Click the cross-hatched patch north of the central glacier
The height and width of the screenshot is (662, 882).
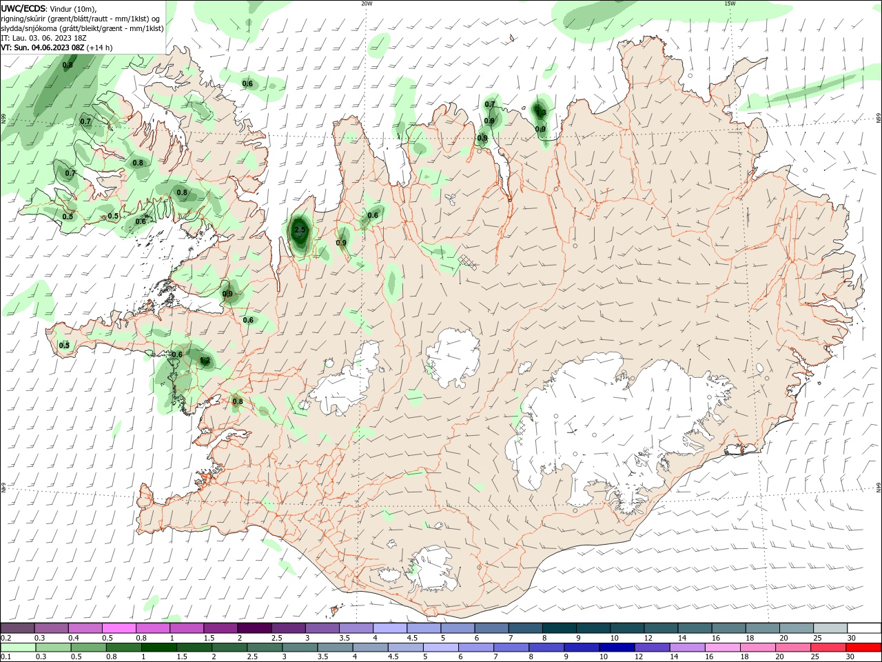click(x=468, y=262)
